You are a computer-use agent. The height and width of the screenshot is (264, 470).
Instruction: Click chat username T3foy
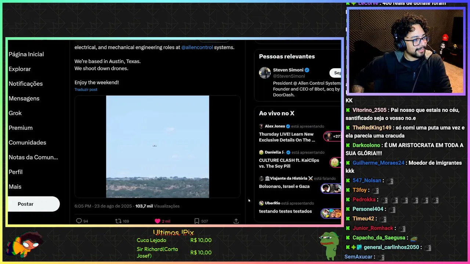pyautogui.click(x=359, y=190)
